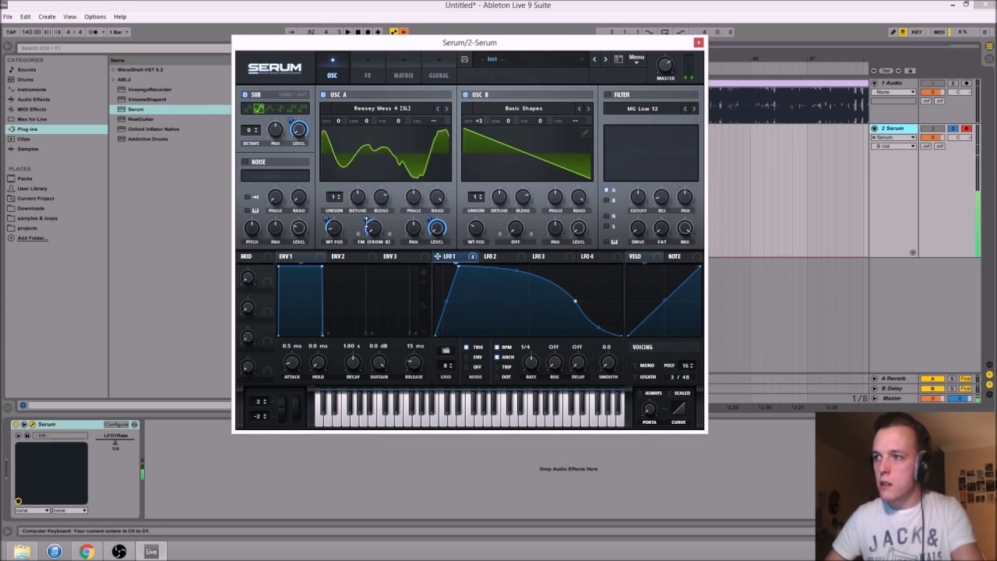The height and width of the screenshot is (561, 997).
Task: Enable the NOISE oscillator
Action: point(245,162)
